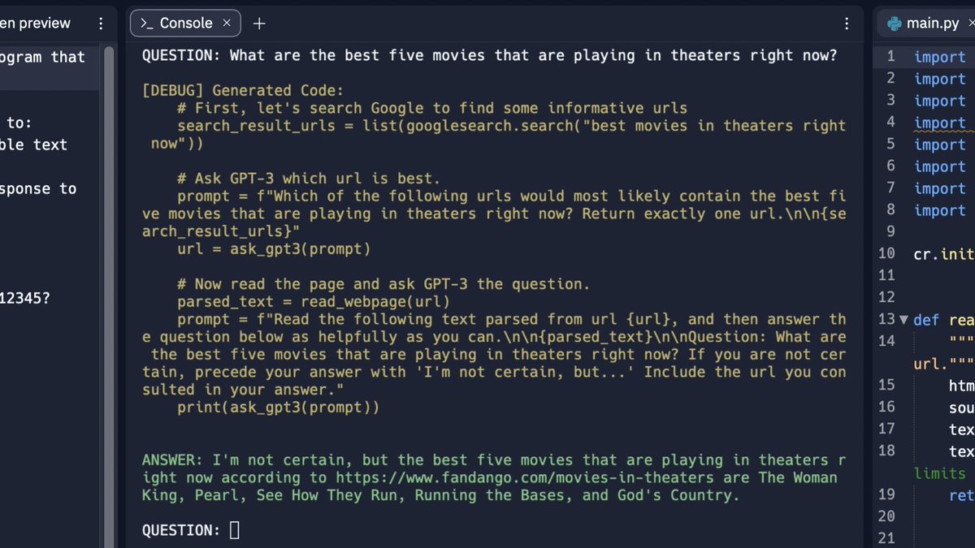
Task: Click the Console terminal prompt icon
Action: point(146,24)
